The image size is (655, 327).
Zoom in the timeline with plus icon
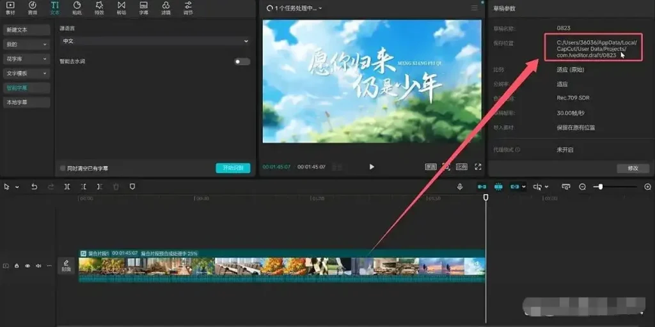(648, 187)
